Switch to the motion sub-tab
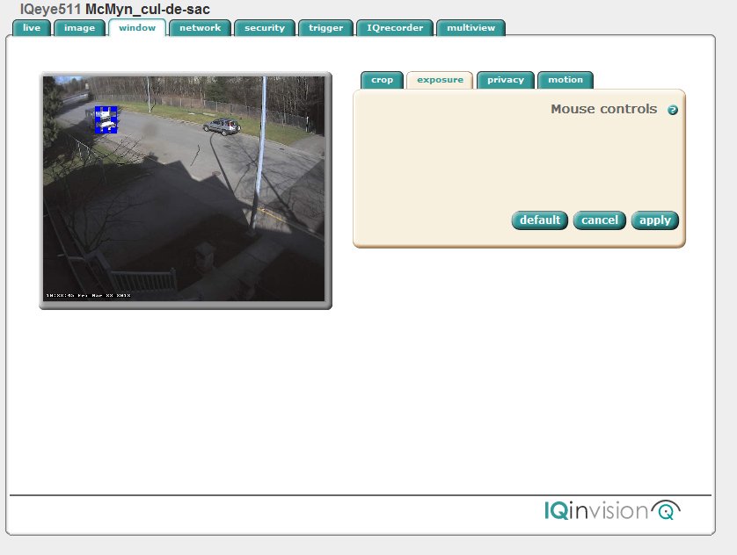 coord(566,80)
